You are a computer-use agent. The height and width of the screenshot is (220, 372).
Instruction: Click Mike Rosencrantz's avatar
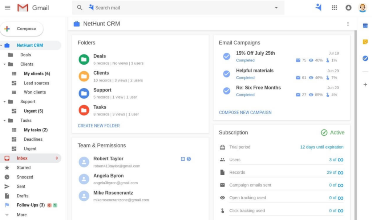point(84,196)
